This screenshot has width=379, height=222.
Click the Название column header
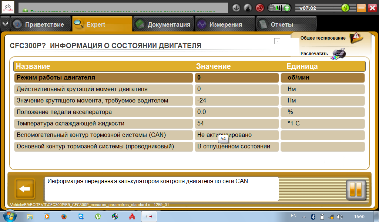[33, 66]
